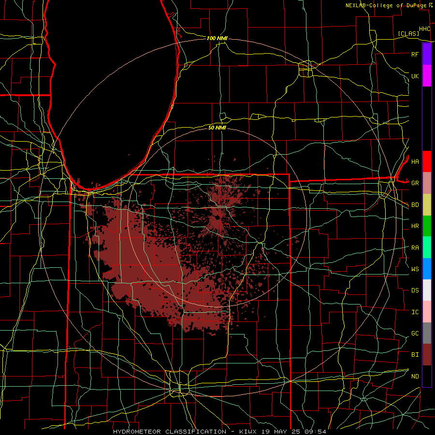The height and width of the screenshot is (435, 435).
Task: Click the GC legend label text
Action: point(415,333)
